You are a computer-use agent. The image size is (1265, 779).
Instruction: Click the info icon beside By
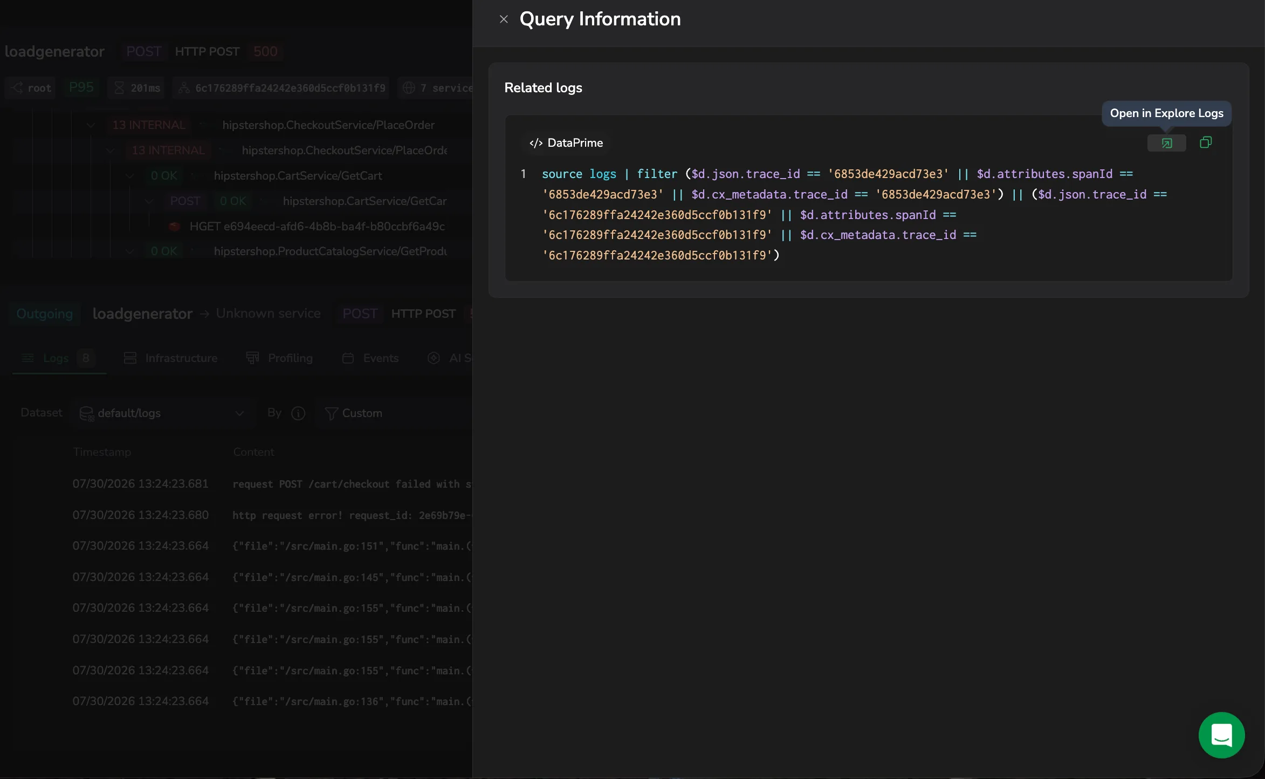pos(298,413)
